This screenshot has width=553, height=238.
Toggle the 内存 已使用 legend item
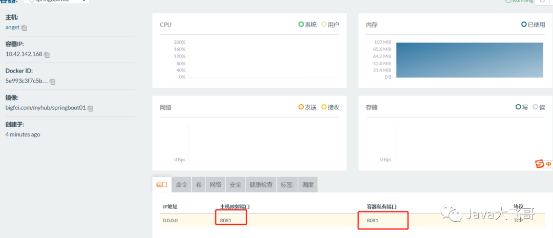pos(533,25)
